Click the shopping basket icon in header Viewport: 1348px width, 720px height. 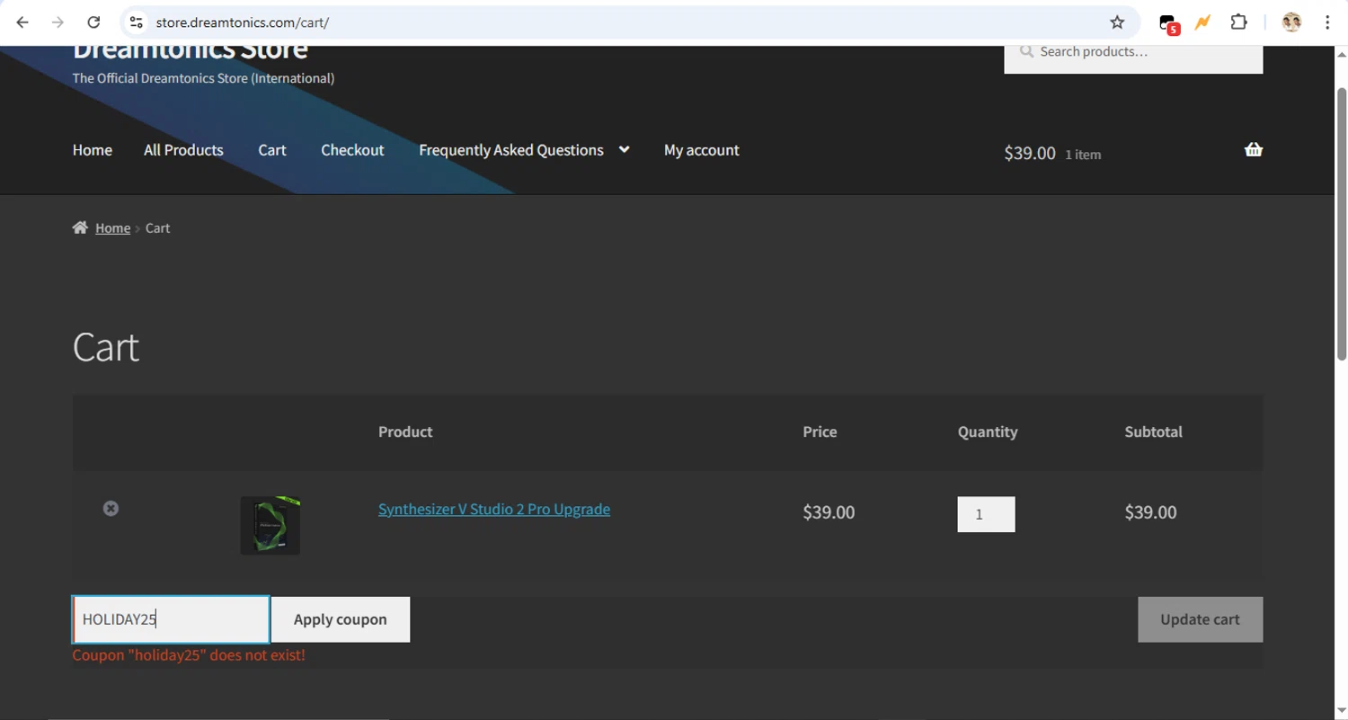coord(1254,150)
